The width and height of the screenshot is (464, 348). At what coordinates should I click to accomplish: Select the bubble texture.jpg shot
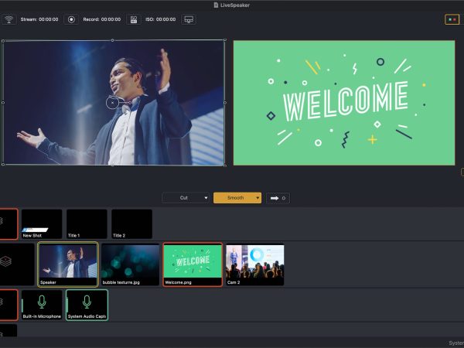tap(130, 264)
